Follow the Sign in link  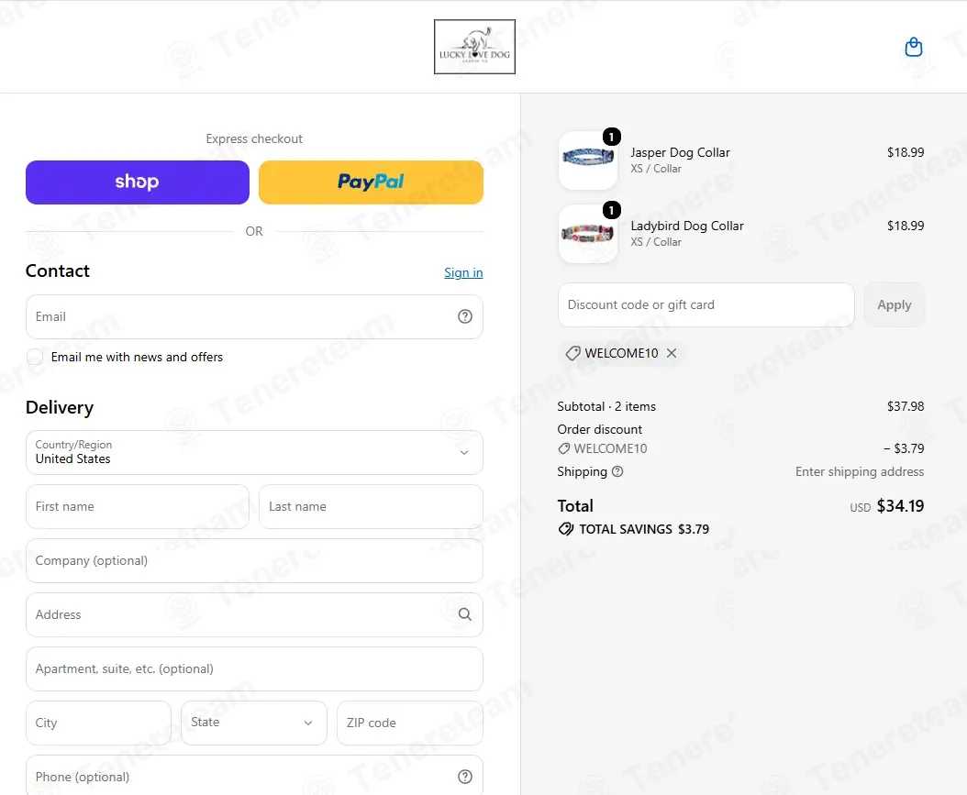tap(463, 272)
